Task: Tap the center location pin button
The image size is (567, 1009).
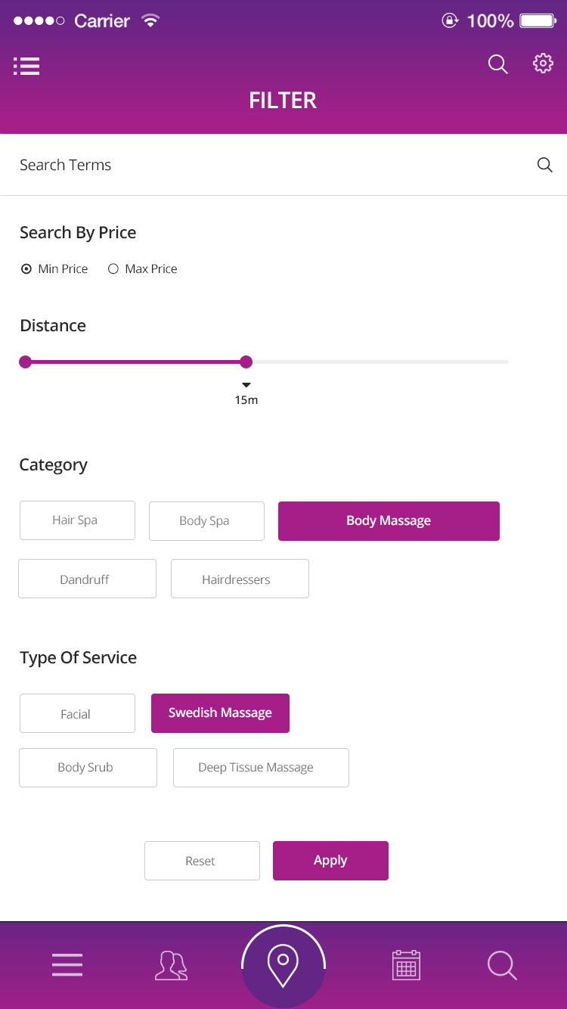Action: pos(283,966)
